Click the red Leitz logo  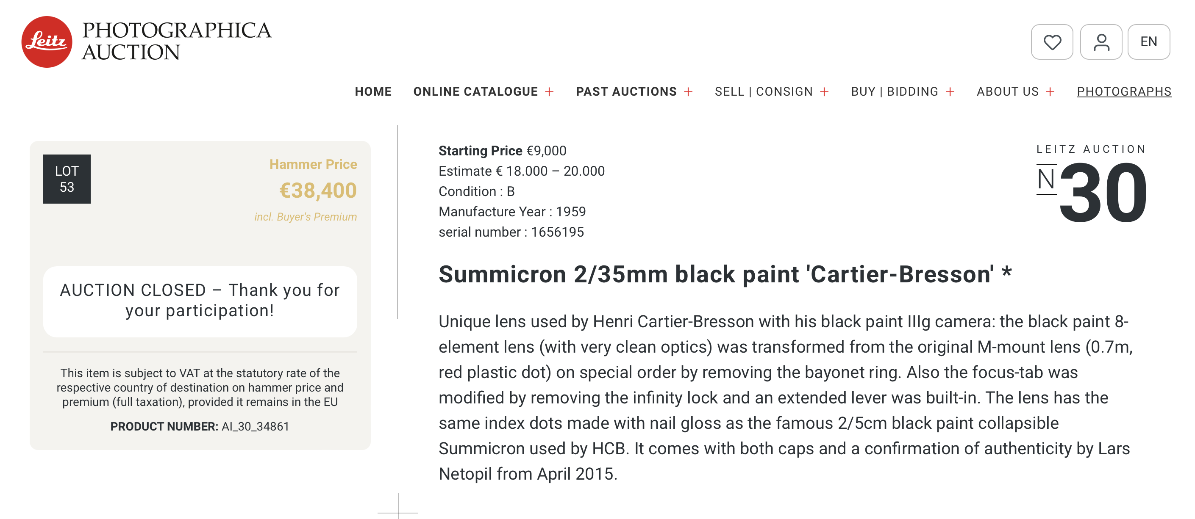coord(47,42)
